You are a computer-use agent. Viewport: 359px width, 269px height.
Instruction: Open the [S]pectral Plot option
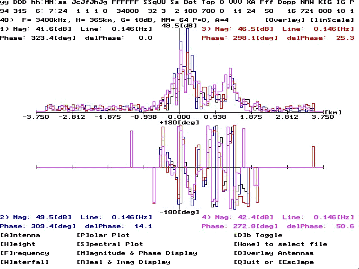(110, 244)
